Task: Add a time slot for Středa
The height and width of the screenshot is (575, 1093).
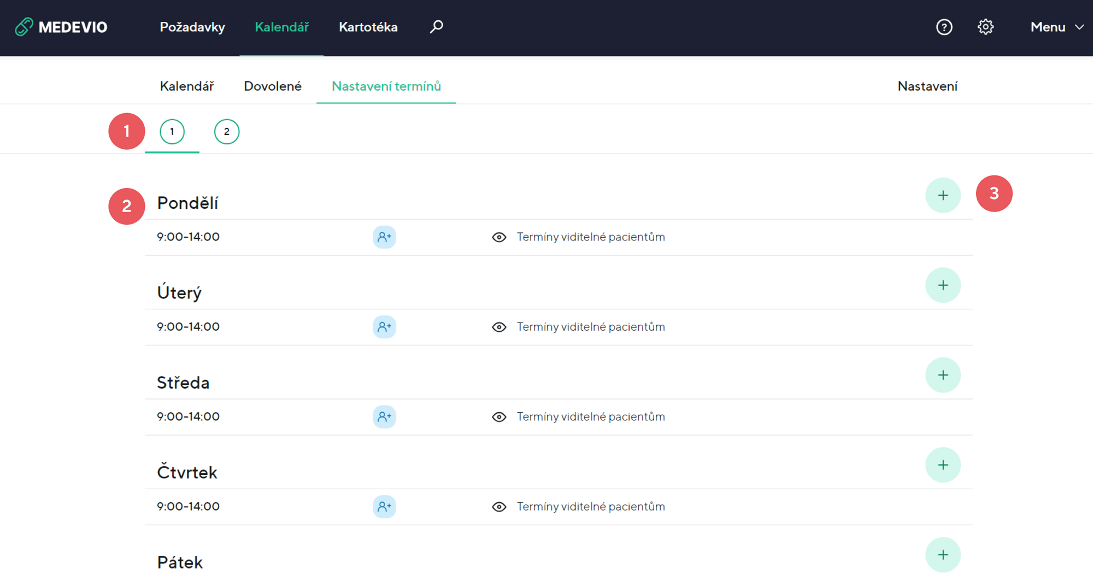Action: pyautogui.click(x=943, y=375)
